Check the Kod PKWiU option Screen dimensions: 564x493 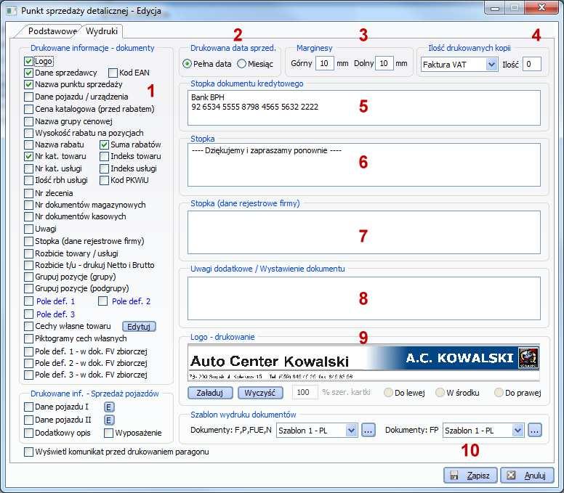[x=105, y=180]
